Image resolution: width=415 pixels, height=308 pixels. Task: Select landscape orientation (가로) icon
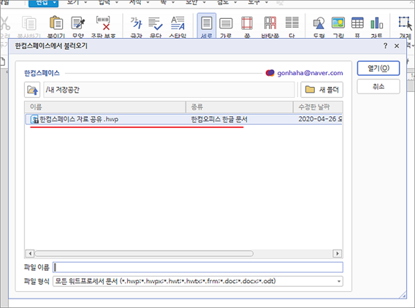226,23
